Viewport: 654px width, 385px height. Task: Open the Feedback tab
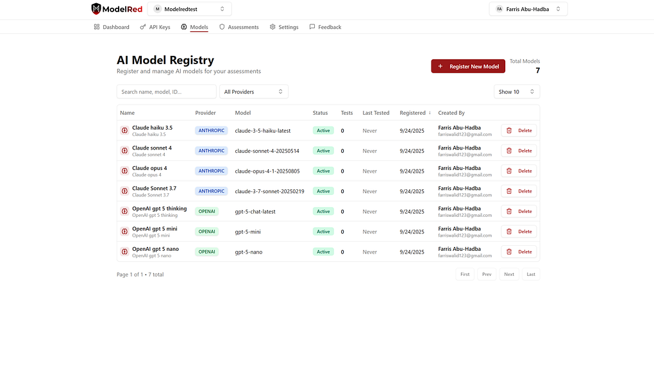tap(325, 27)
